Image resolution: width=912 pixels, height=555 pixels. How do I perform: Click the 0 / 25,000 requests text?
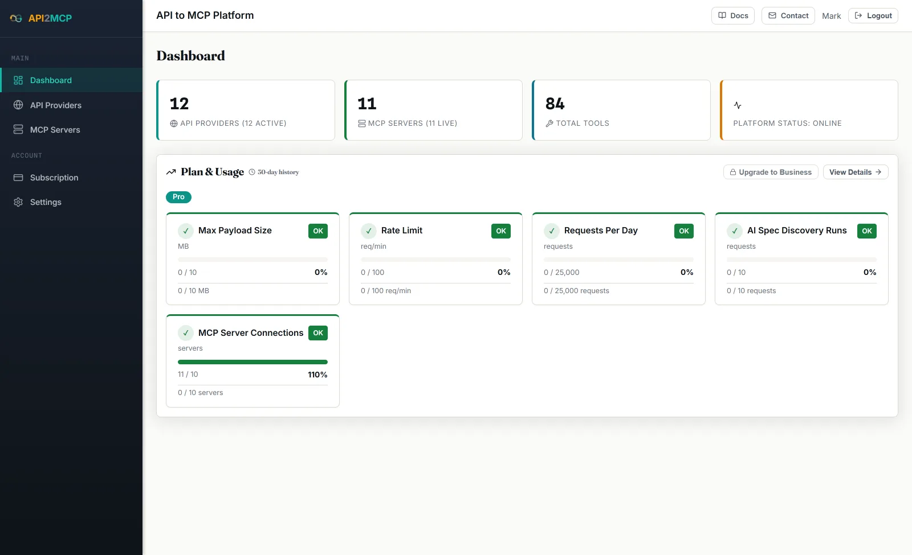click(576, 291)
